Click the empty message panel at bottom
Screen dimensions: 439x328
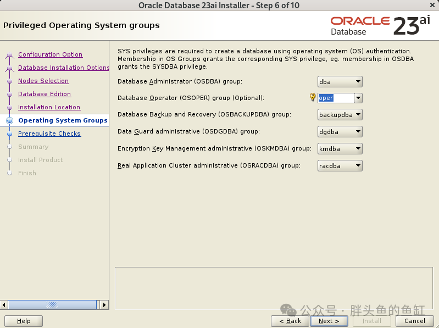274,288
